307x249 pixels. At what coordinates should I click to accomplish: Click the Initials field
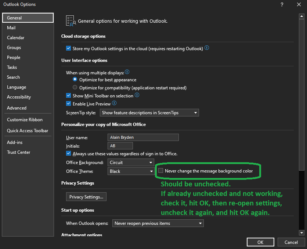tap(120, 146)
